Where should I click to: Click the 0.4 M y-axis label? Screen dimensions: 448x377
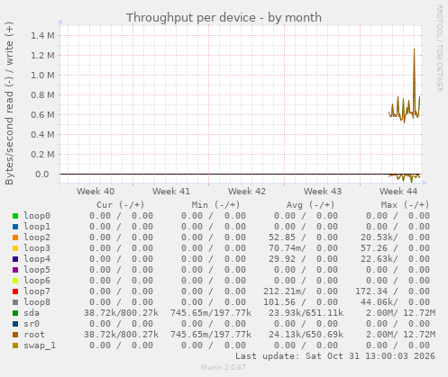(42, 135)
